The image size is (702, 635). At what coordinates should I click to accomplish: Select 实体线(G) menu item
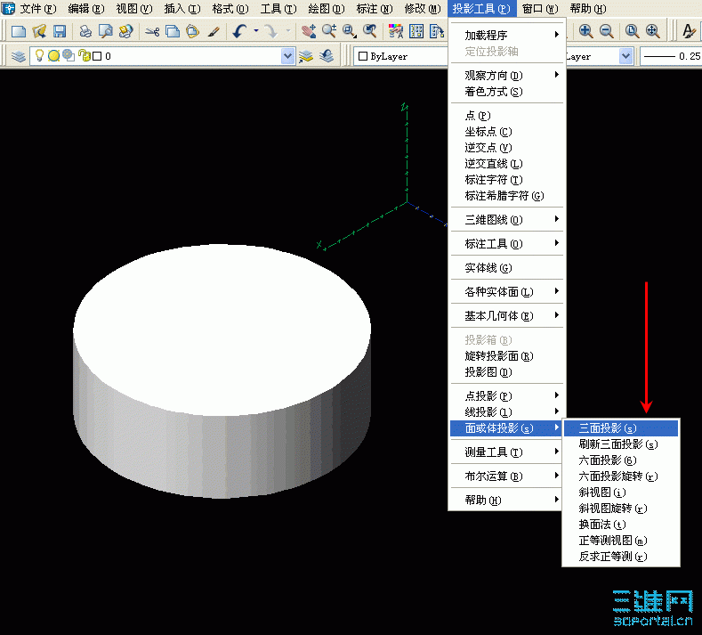[507, 267]
